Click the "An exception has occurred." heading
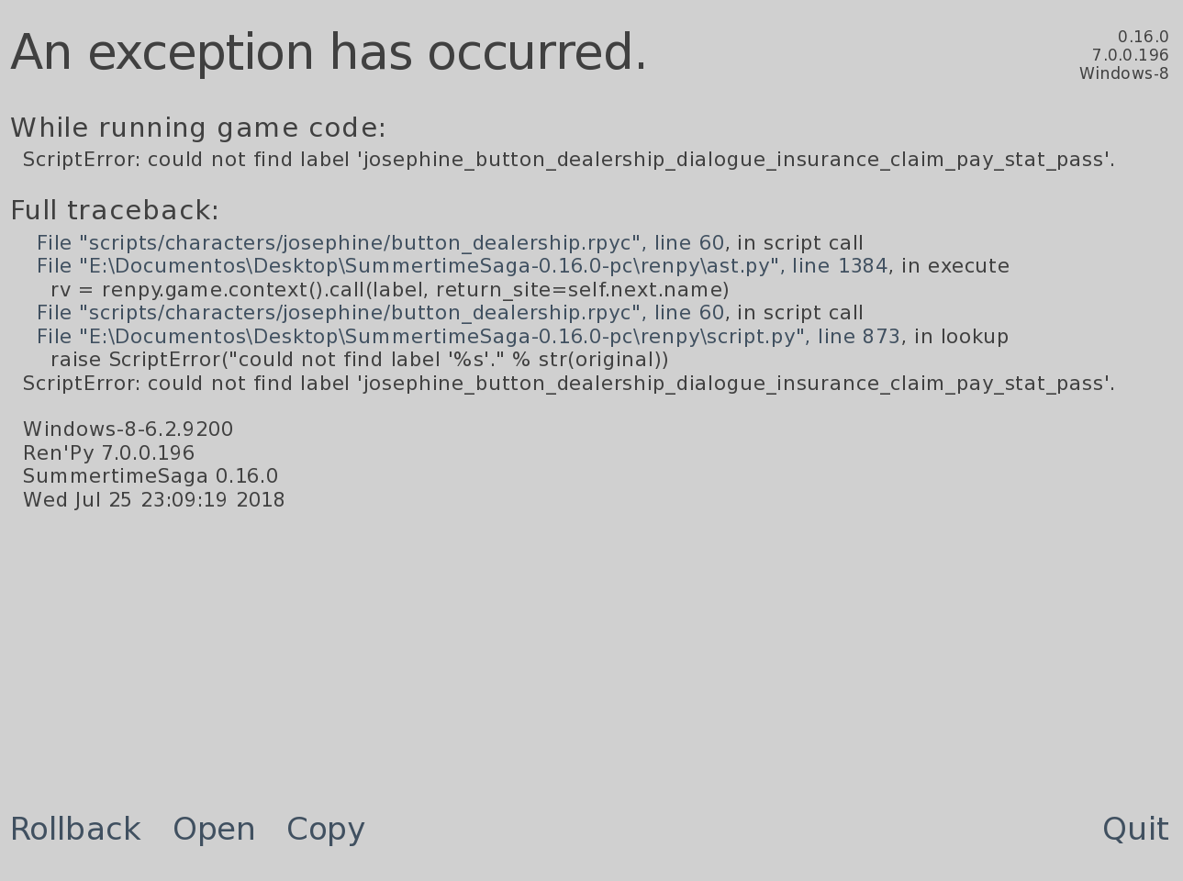The image size is (1183, 881). coord(329,53)
